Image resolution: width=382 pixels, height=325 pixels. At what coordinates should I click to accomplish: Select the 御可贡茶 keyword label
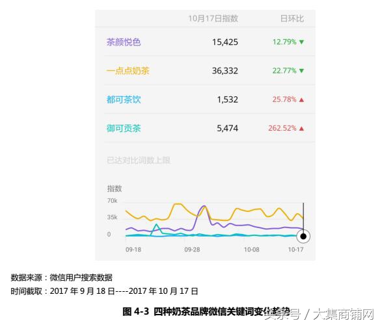point(124,128)
